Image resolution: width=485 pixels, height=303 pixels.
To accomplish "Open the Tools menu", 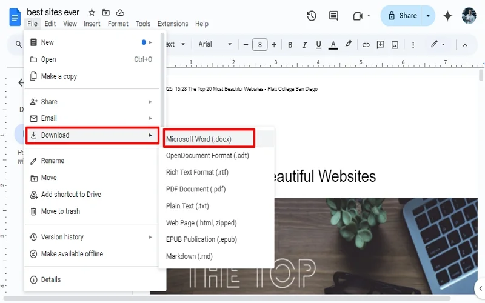I will tap(143, 24).
